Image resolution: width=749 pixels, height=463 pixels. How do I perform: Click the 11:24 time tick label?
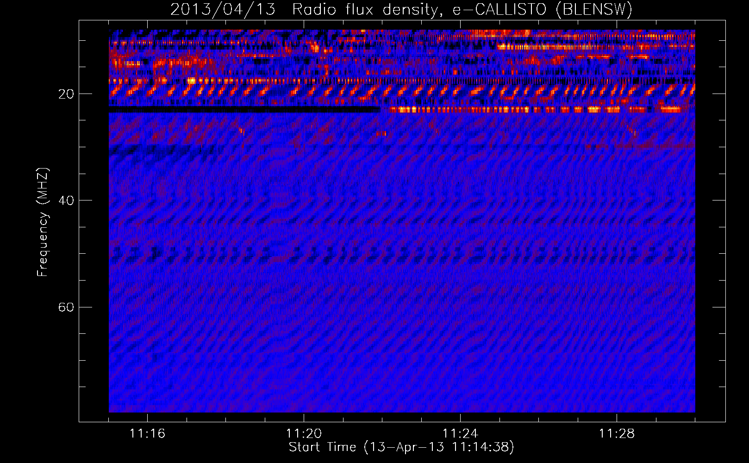tap(460, 433)
